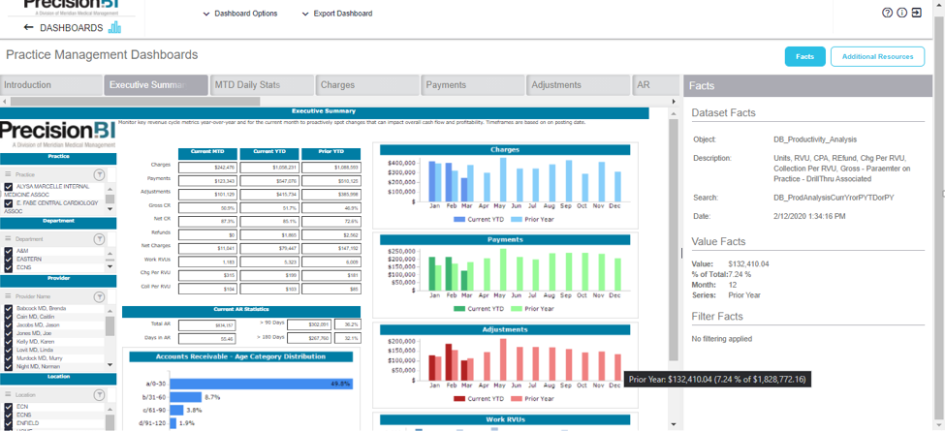Screen dimensions: 945x431
Task: Click Location list scroll up arrow
Action: (x=110, y=408)
